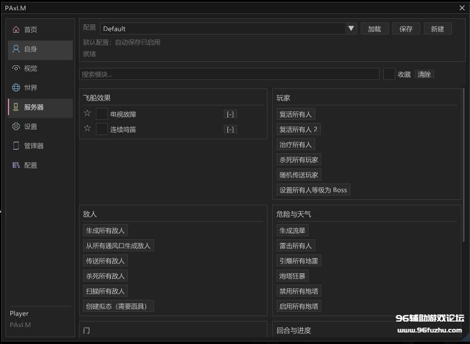
Task: Open the 管理器 tab
Action: pyautogui.click(x=40, y=146)
